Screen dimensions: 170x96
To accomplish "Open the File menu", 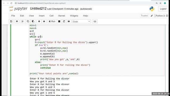I will coord(13,16).
